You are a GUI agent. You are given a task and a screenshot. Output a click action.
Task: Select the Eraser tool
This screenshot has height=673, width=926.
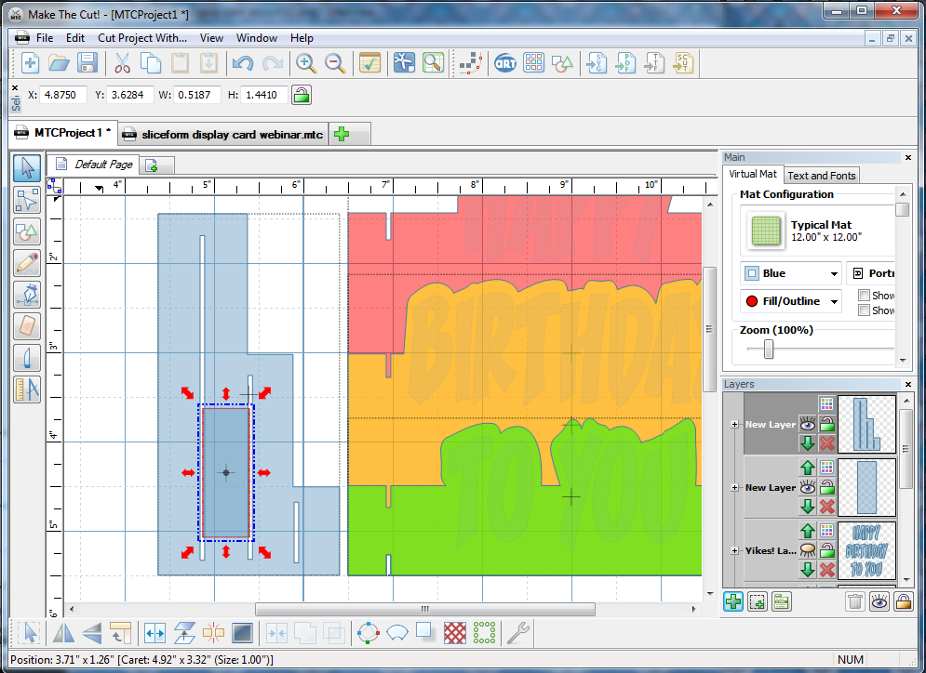(x=27, y=326)
